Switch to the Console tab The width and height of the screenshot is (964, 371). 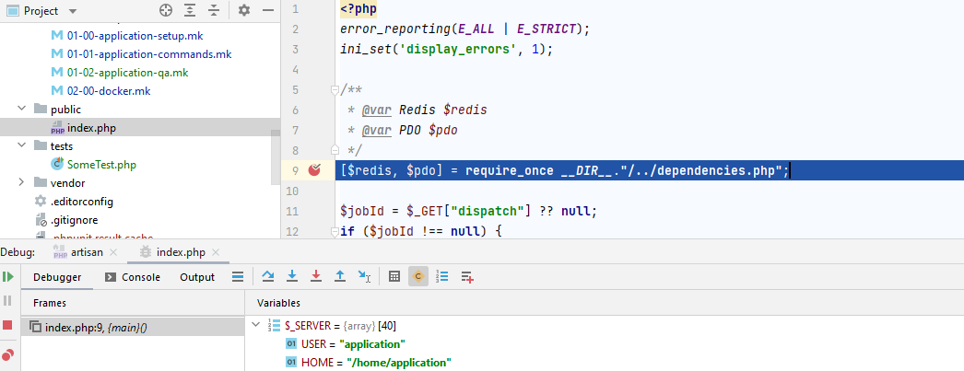click(x=133, y=277)
